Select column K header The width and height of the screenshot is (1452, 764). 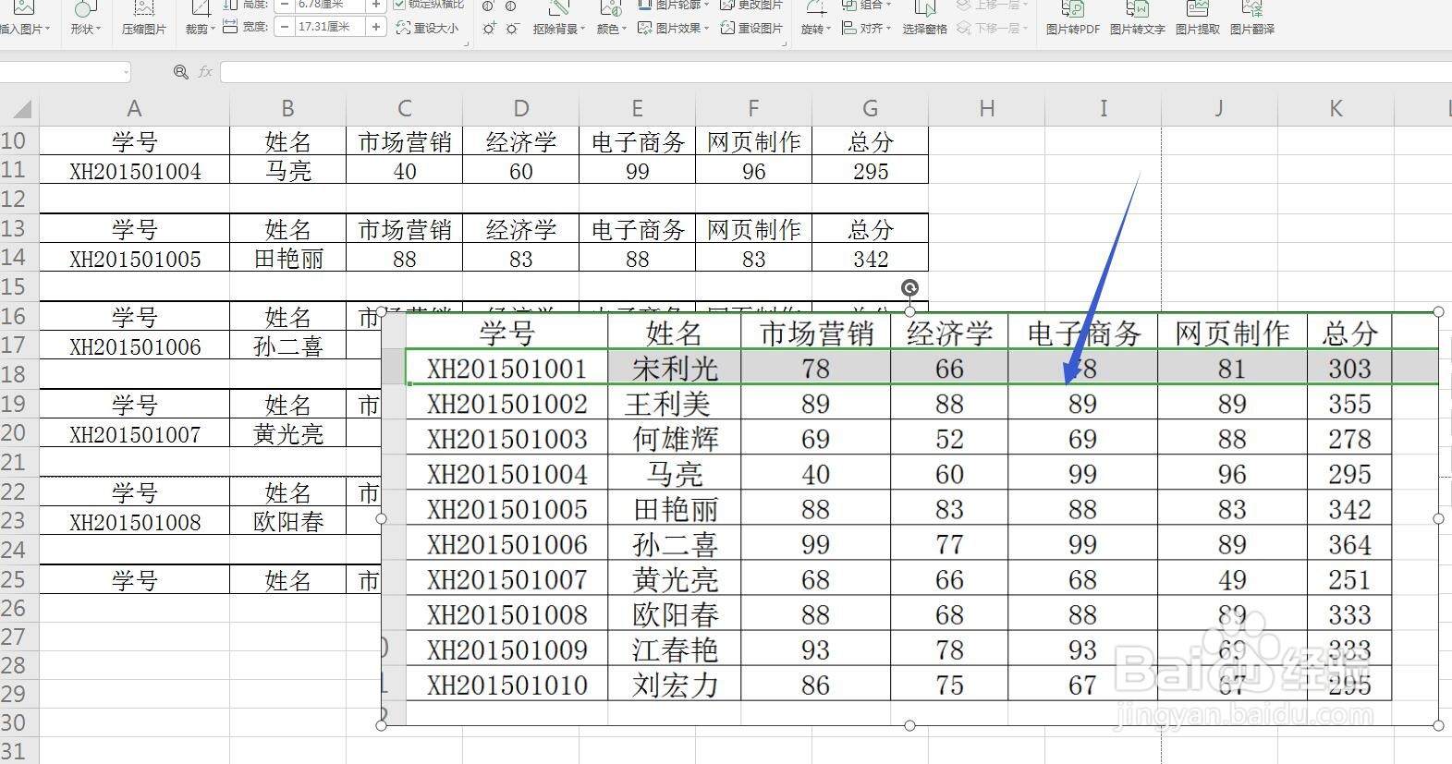pos(1336,109)
